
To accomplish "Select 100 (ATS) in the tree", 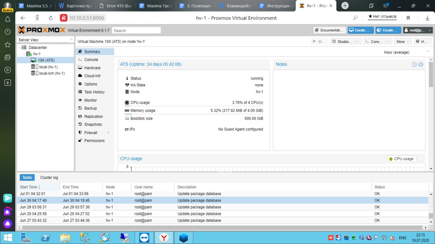I will (x=46, y=60).
